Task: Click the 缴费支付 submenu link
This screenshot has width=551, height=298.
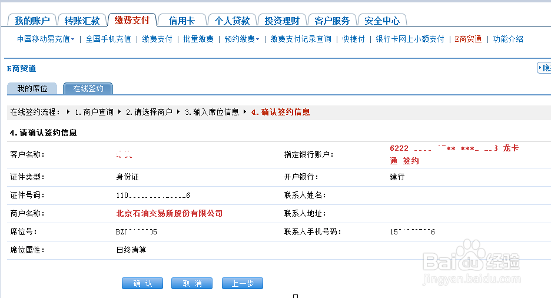Action: (157, 39)
